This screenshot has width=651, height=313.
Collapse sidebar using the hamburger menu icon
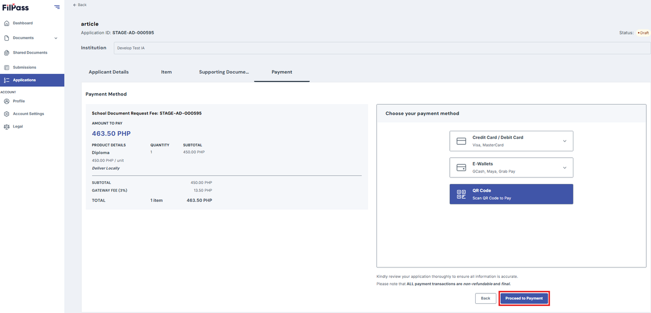tap(57, 7)
